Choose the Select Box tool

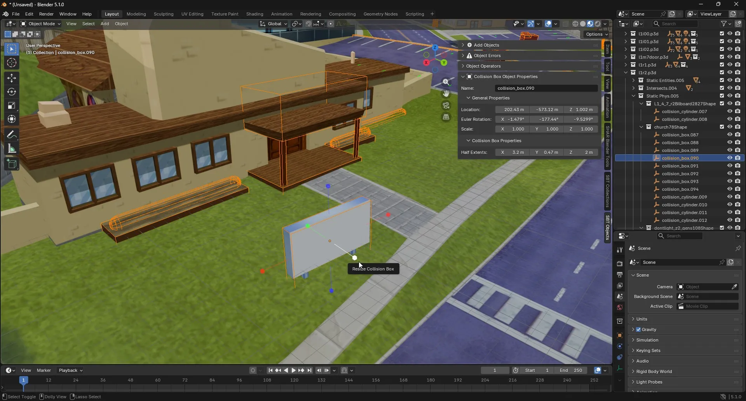tap(12, 49)
